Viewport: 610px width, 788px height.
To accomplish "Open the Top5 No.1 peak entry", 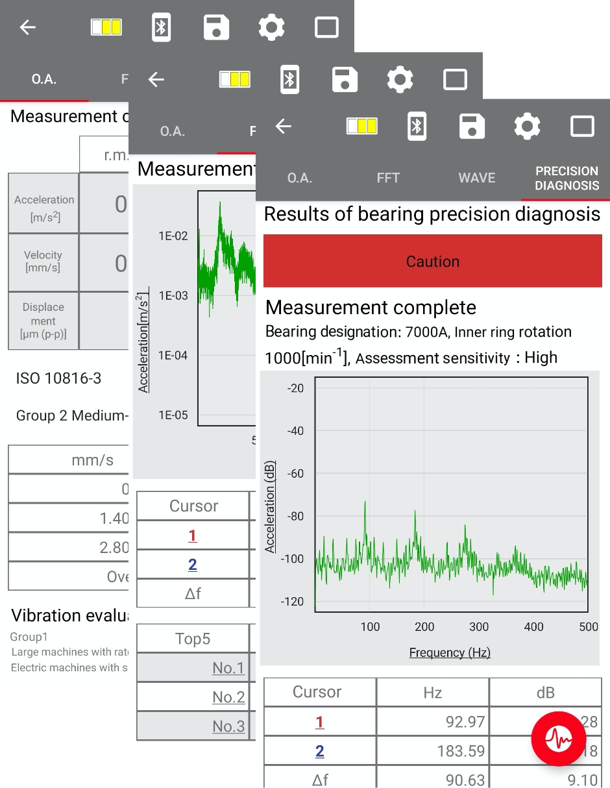I will [x=228, y=667].
